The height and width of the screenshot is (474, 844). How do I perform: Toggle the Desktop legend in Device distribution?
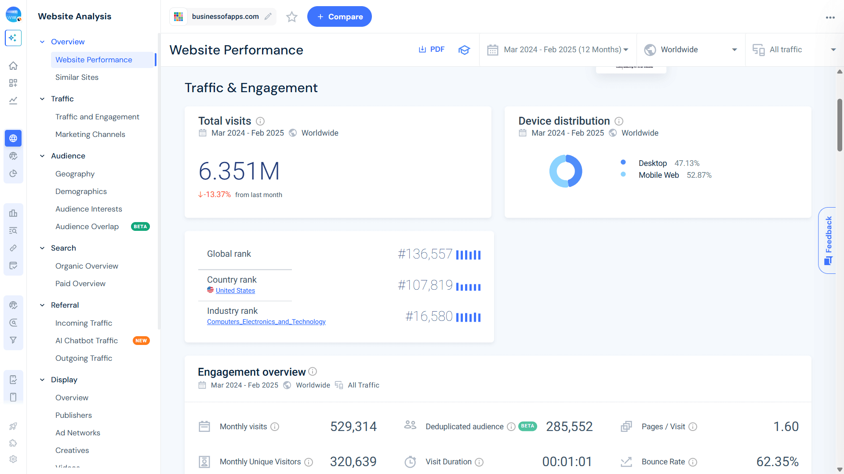(653, 163)
